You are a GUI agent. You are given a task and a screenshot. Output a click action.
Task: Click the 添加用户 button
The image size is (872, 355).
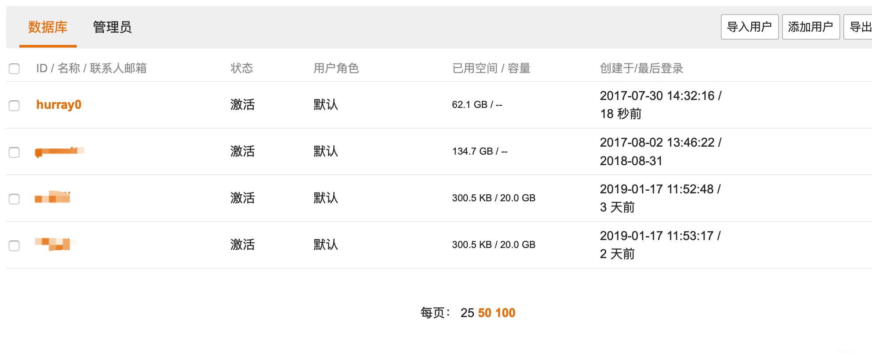811,27
